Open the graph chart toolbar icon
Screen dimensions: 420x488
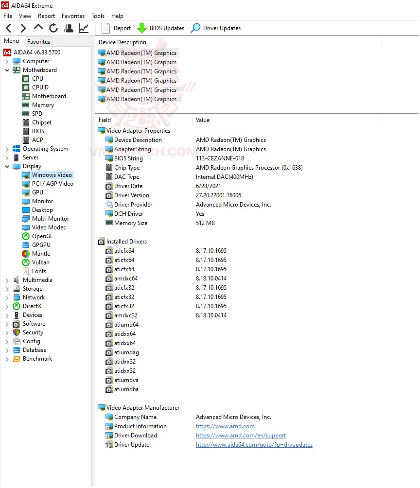pos(84,28)
